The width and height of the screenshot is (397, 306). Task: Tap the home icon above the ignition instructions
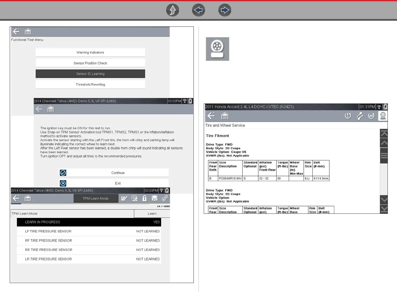[x=51, y=109]
